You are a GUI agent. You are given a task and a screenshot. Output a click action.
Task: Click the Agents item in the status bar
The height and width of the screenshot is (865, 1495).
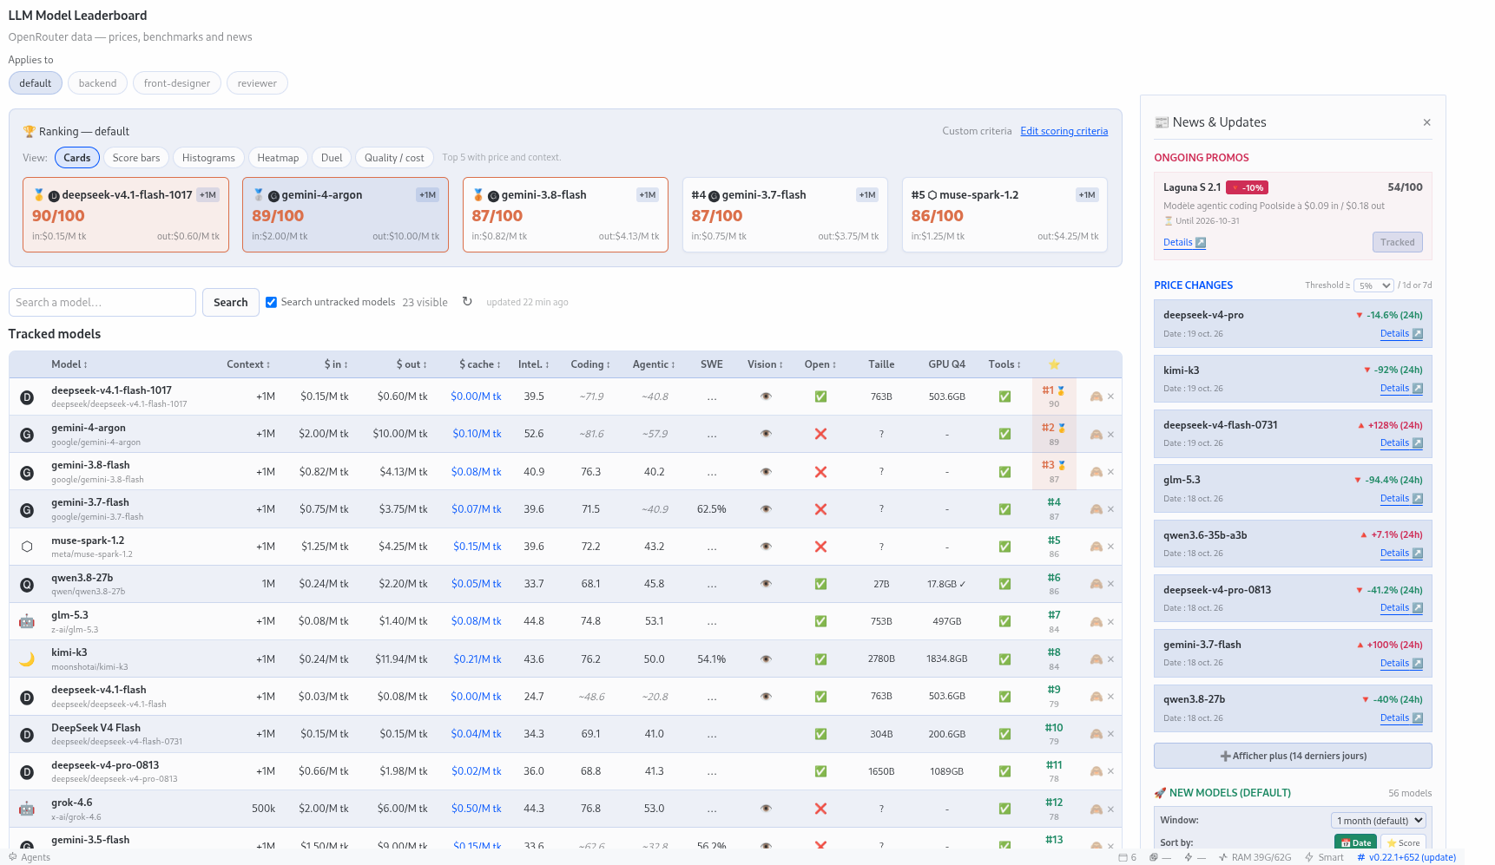click(30, 857)
